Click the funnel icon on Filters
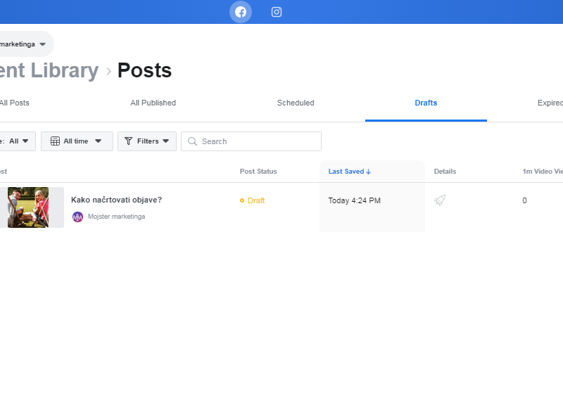 click(x=129, y=141)
